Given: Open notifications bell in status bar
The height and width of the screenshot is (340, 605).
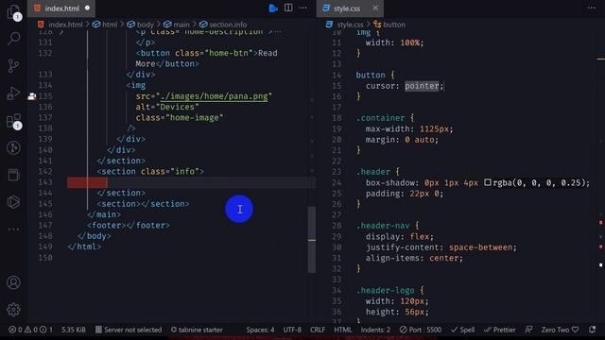Looking at the screenshot, I should 593,330.
